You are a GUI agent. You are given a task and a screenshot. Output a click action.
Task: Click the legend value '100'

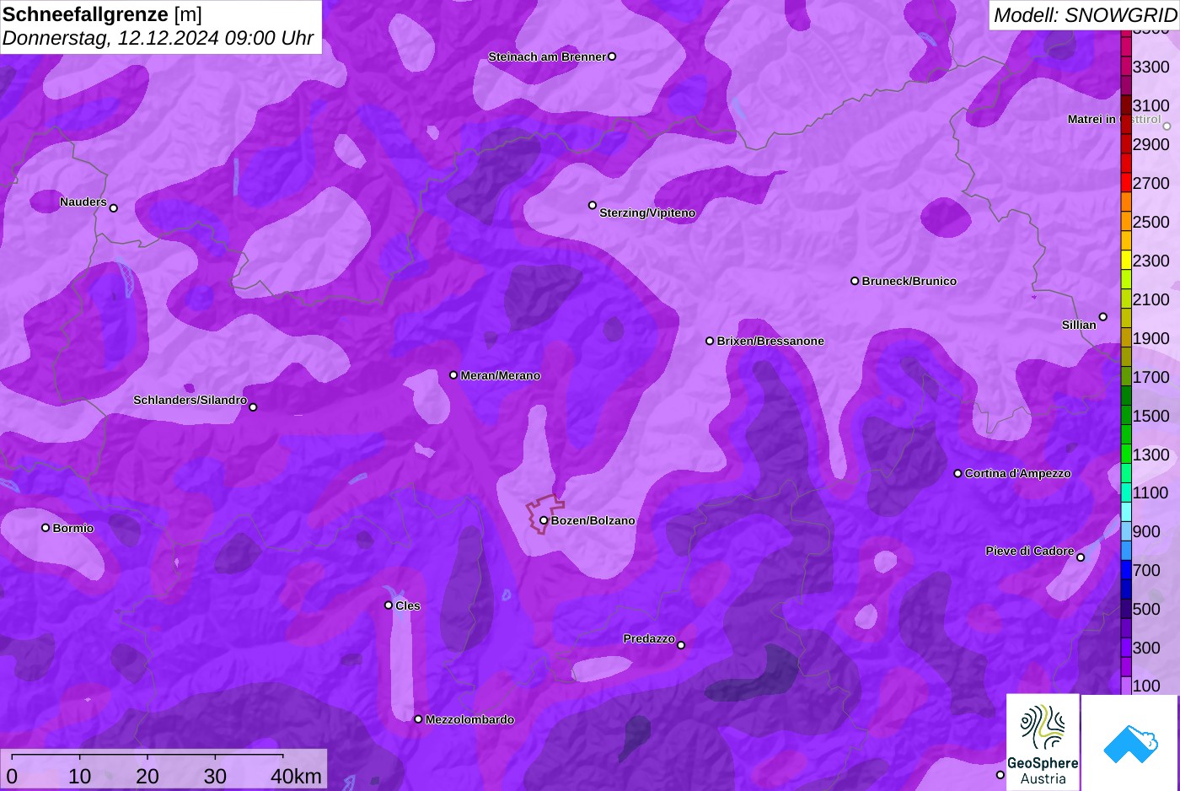coord(1146,686)
